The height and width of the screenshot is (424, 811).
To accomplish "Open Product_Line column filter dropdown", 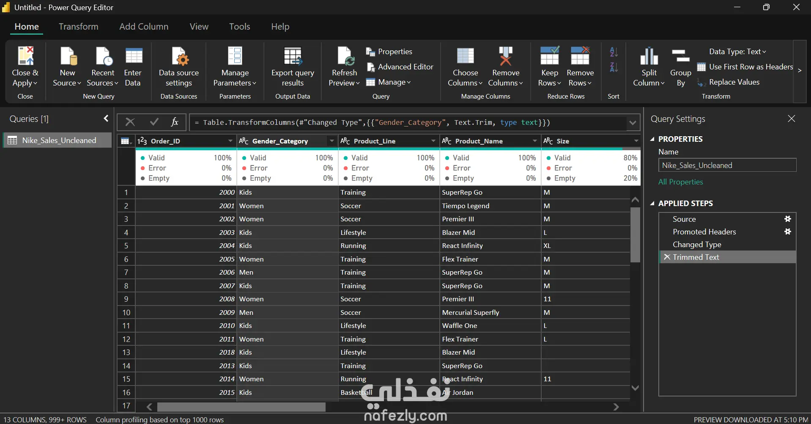I will tap(433, 141).
